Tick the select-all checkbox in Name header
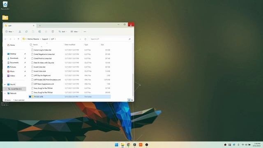Screen dimensions: 263x148 tap(31, 45)
